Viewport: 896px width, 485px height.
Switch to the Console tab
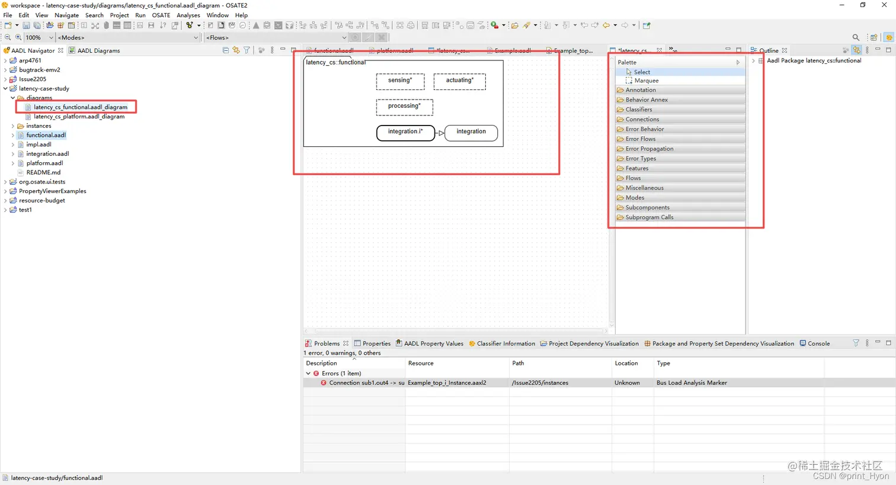click(x=815, y=343)
